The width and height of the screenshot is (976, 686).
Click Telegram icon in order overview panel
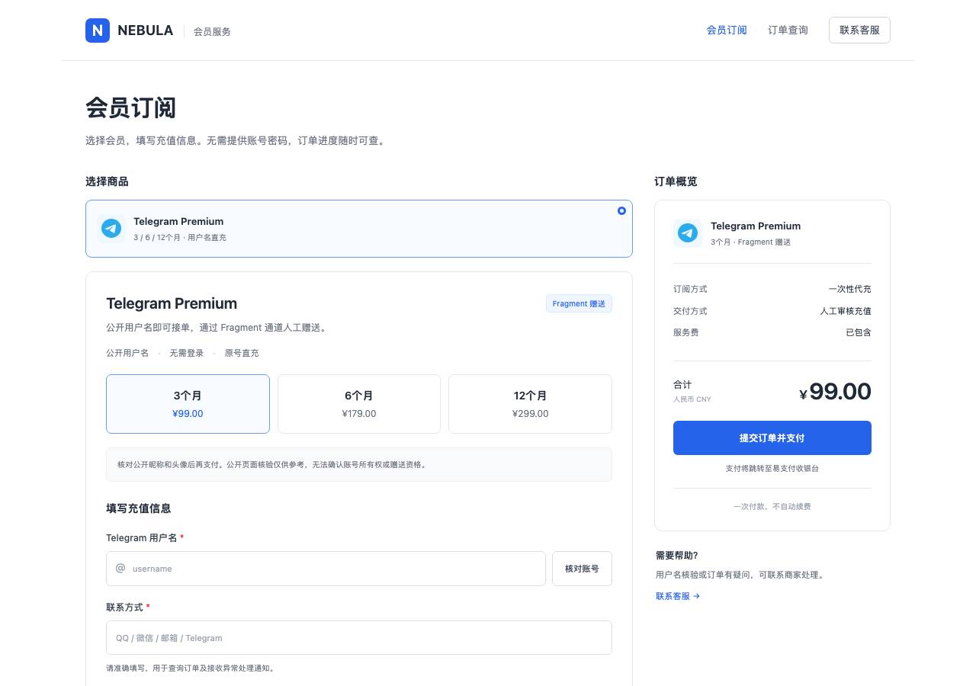[688, 233]
